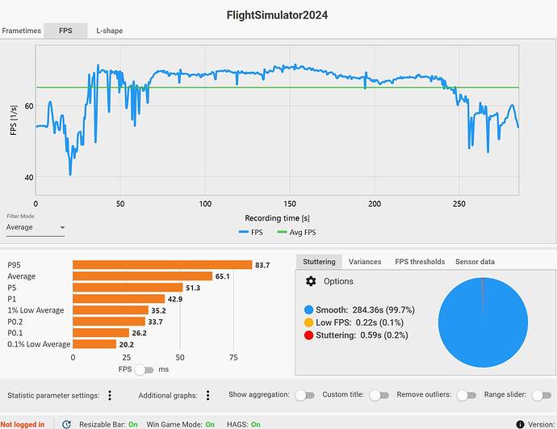Click the Version info icon
The image size is (557, 429).
click(x=520, y=424)
